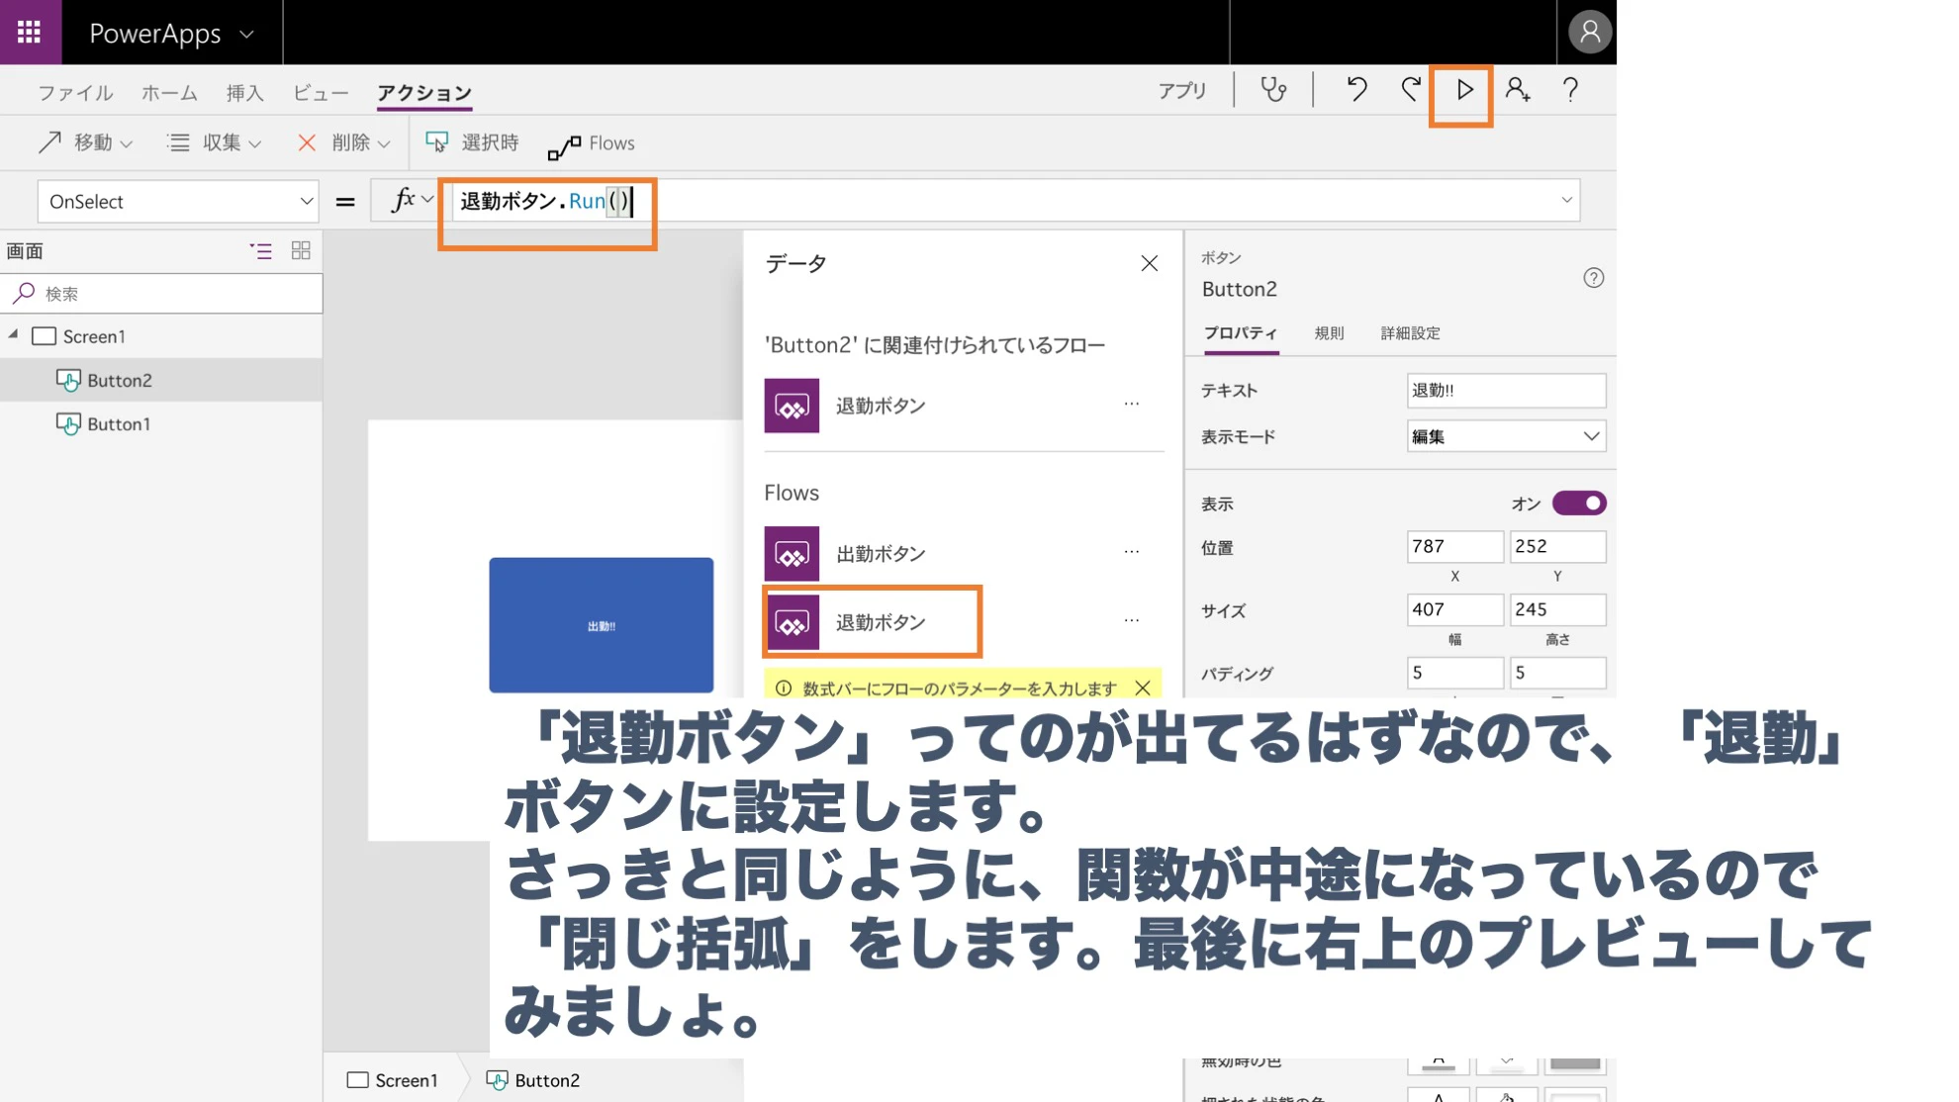Click the blue 出勤!! button on canvas

coord(601,625)
